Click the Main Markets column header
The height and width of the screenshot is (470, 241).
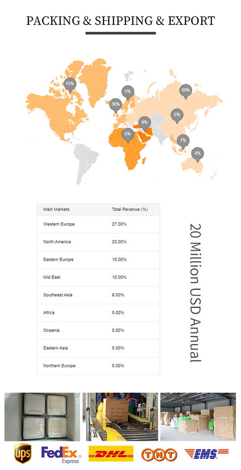[x=56, y=209]
